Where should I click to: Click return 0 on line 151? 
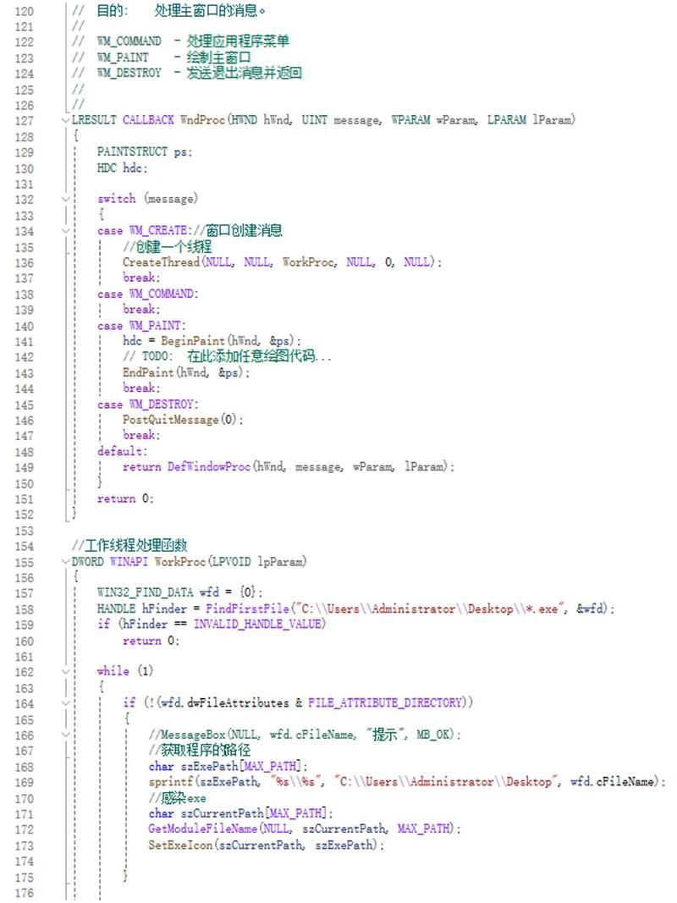point(125,498)
